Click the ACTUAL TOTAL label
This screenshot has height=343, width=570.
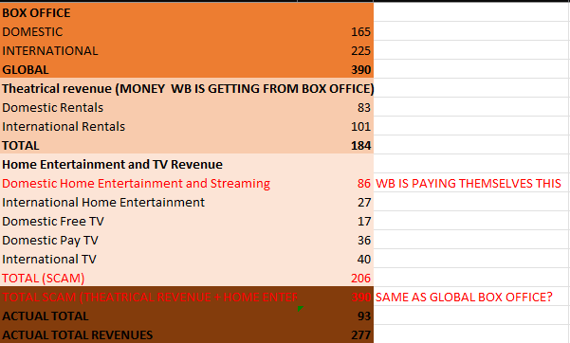point(46,316)
